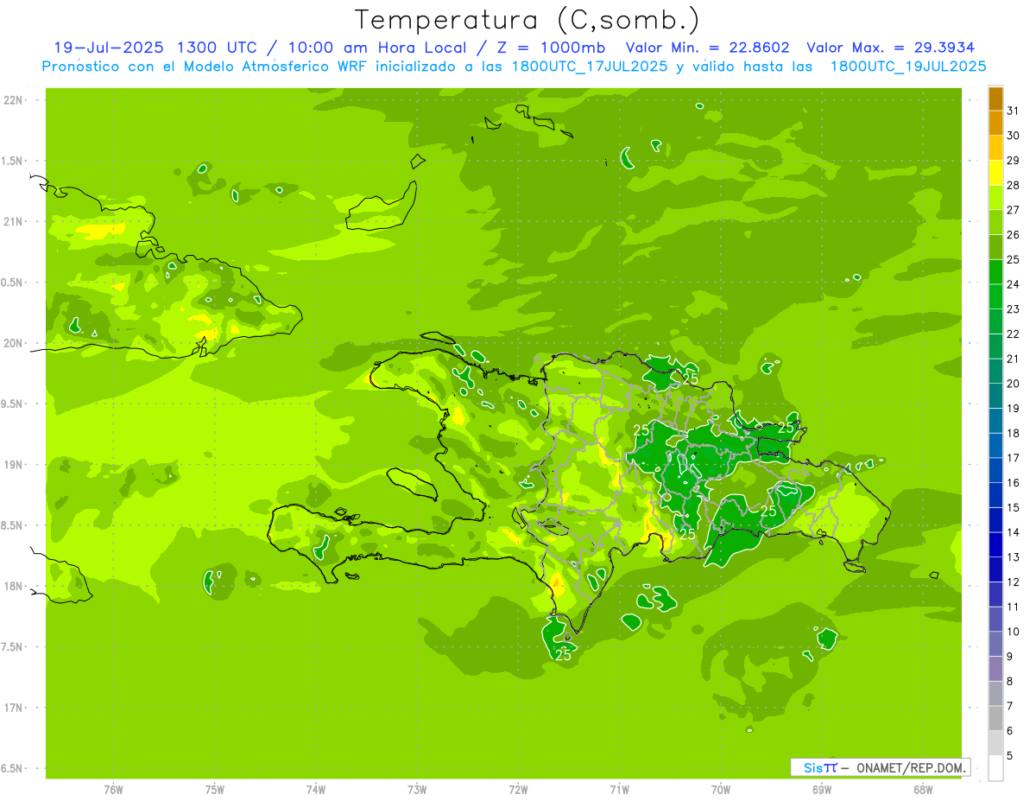Click the purple swatch between colorbar 9 and 10

click(995, 644)
